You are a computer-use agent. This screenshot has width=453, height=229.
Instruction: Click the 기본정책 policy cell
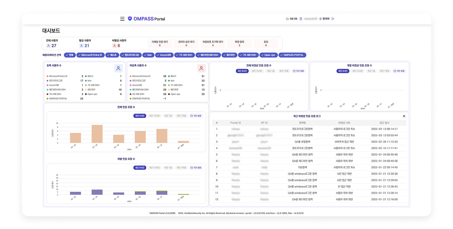pos(302,167)
